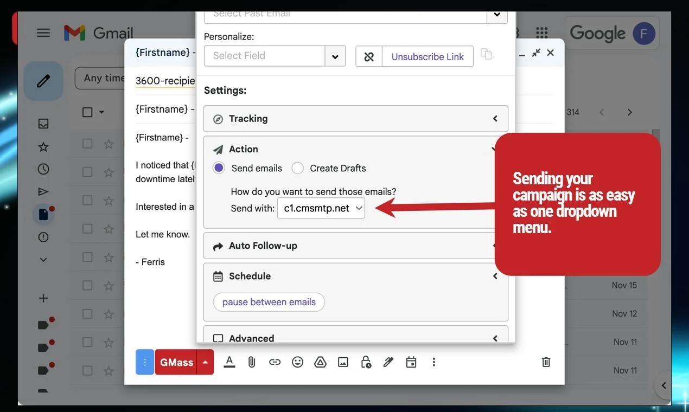Tick the select-all checkbox in inbox
The image size is (689, 412).
(x=87, y=112)
